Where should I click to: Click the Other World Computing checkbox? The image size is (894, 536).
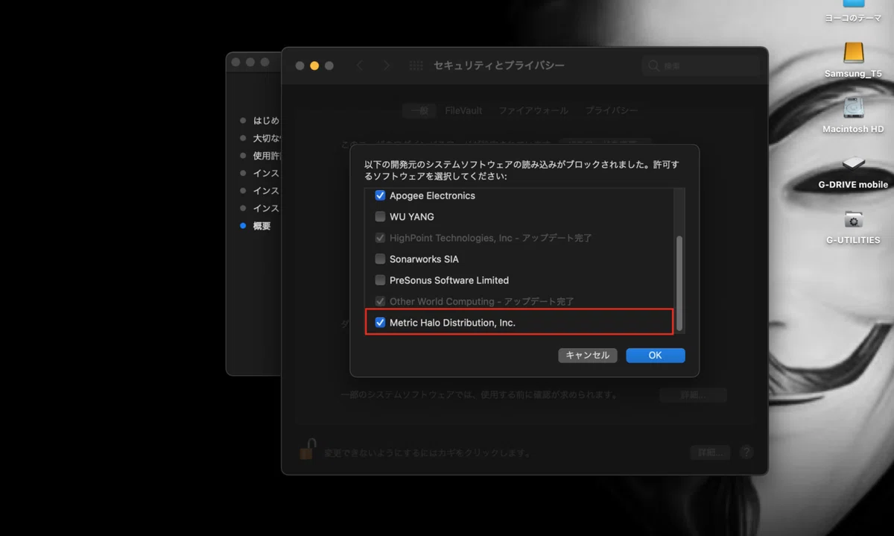[x=380, y=301]
